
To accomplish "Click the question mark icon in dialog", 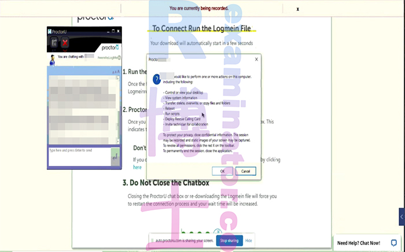I will tap(157, 79).
